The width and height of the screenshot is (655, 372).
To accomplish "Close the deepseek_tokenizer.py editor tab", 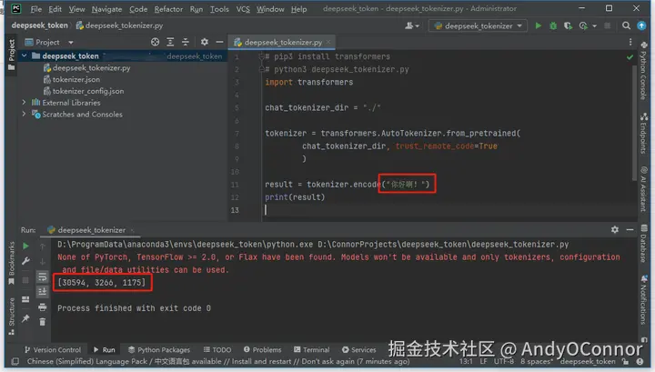I will click(328, 42).
